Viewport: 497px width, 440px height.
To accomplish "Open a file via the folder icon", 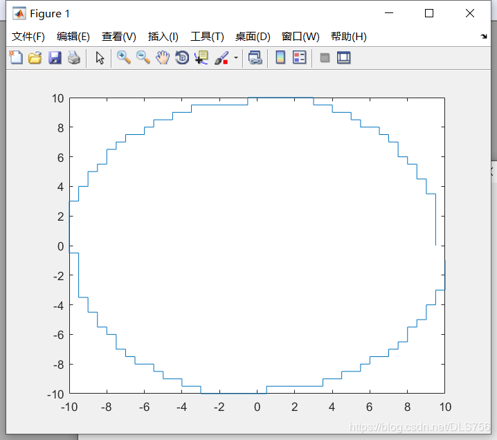I will pos(35,58).
